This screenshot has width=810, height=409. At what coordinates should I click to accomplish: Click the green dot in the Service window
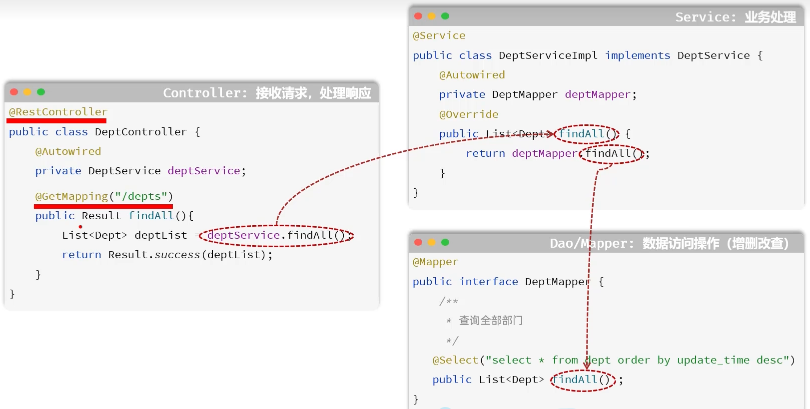[x=445, y=16]
